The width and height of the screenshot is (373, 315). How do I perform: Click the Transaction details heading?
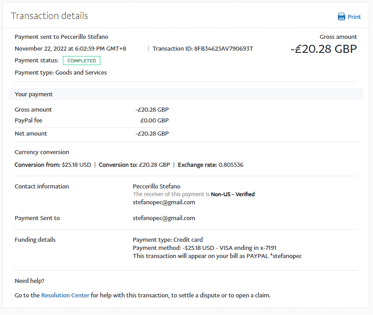[49, 16]
